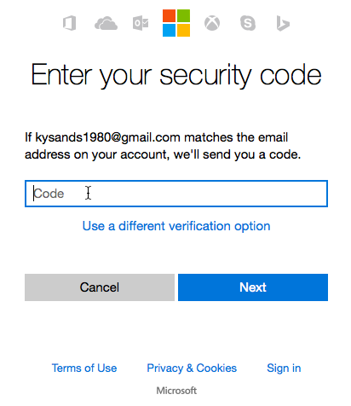Click the red square of the Microsoft logo
Viewport: 351px width, 406px height.
pos(169,15)
